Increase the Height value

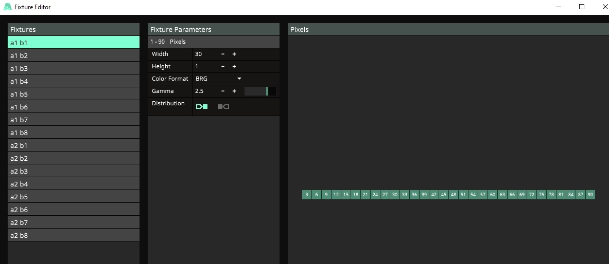pos(234,67)
